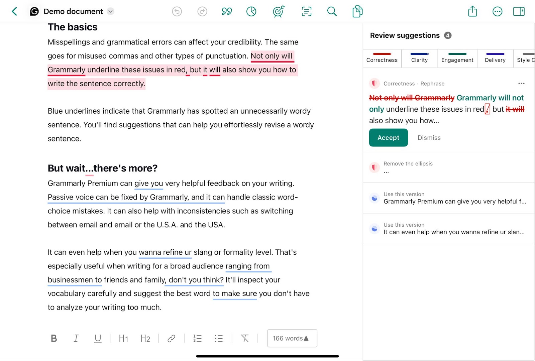535x361 pixels.
Task: Toggle the suggestions side panel
Action: tap(519, 11)
